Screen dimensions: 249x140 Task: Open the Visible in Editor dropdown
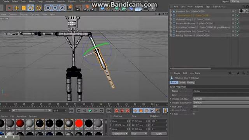tap(221, 99)
